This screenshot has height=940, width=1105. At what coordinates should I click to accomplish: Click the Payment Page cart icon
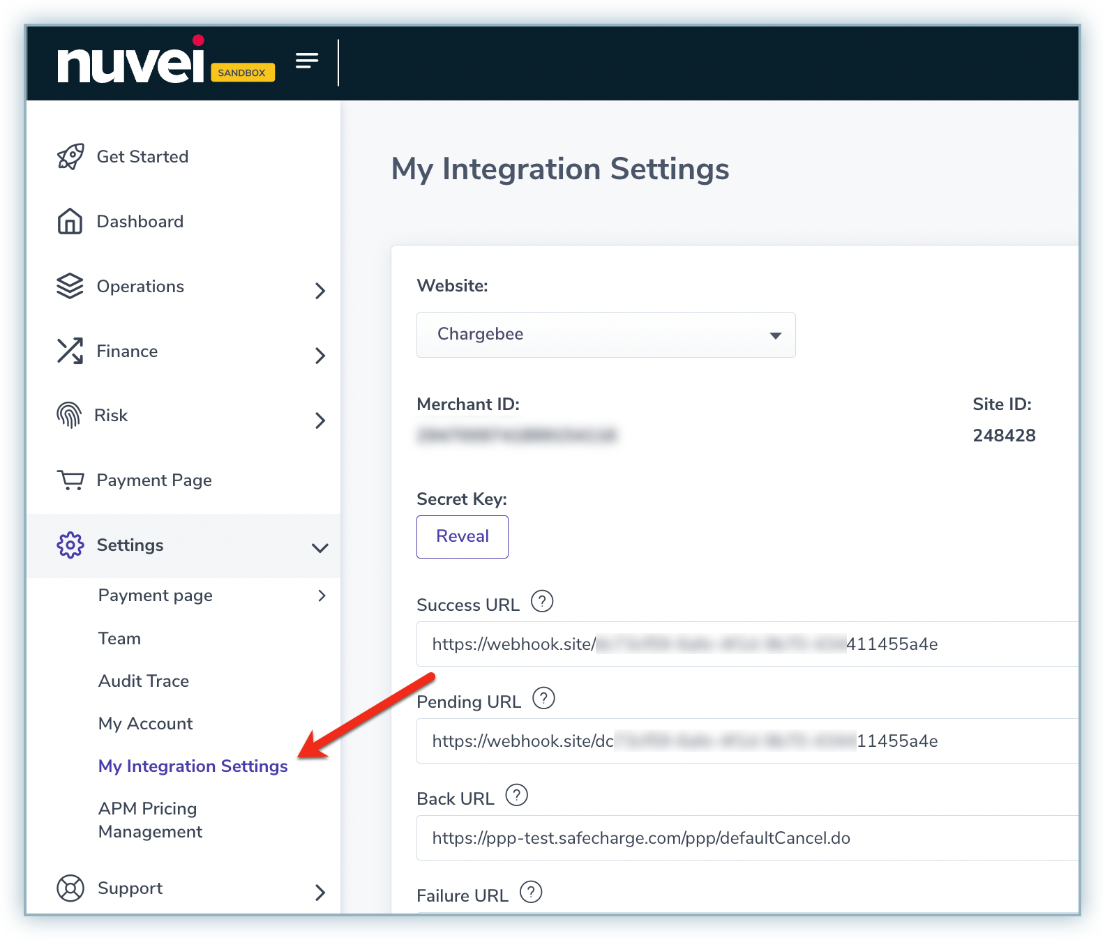(x=70, y=480)
